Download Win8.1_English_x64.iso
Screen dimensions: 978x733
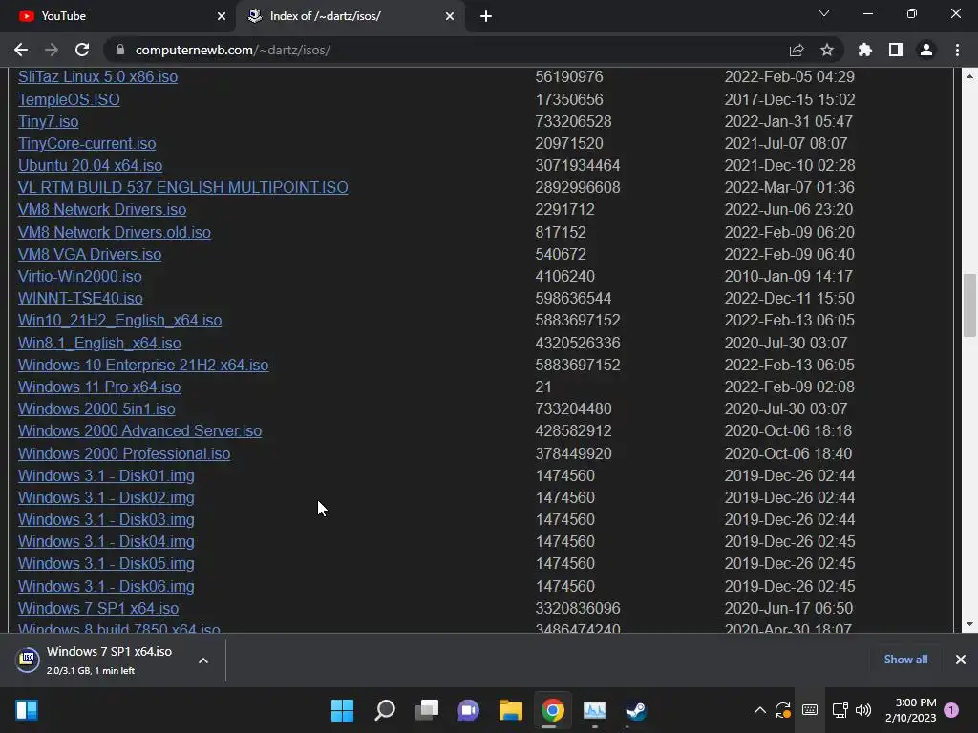tap(99, 343)
